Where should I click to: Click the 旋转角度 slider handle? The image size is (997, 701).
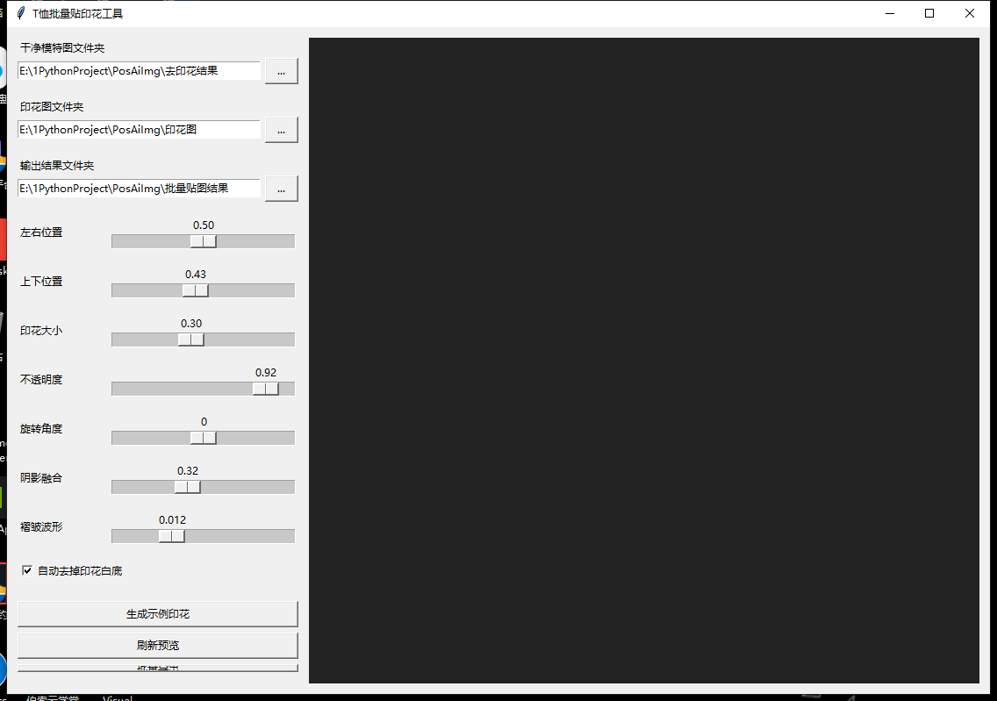[x=204, y=438]
